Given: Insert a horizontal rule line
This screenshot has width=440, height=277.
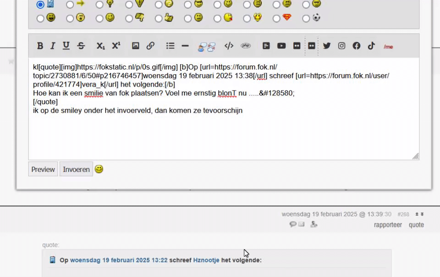Looking at the screenshot, I should [x=185, y=46].
